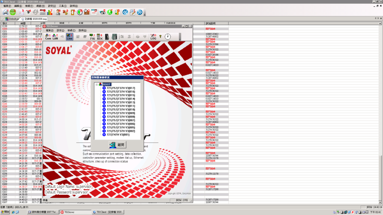Select 721/757/737H V3(017) tree item
This screenshot has height=215, width=383.
121,88
